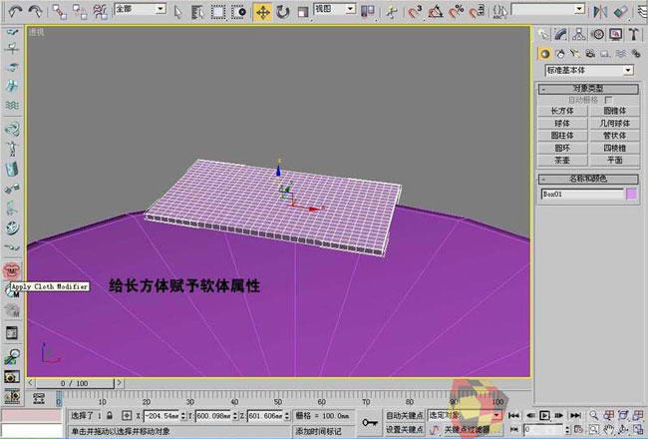Select the Select Object arrow tool
The image size is (648, 439).
178,12
